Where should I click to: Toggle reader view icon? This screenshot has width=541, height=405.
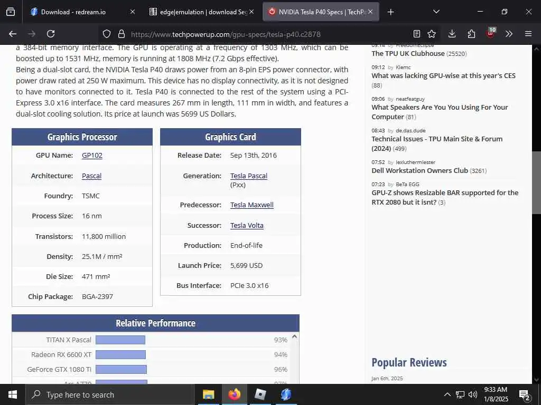click(417, 34)
